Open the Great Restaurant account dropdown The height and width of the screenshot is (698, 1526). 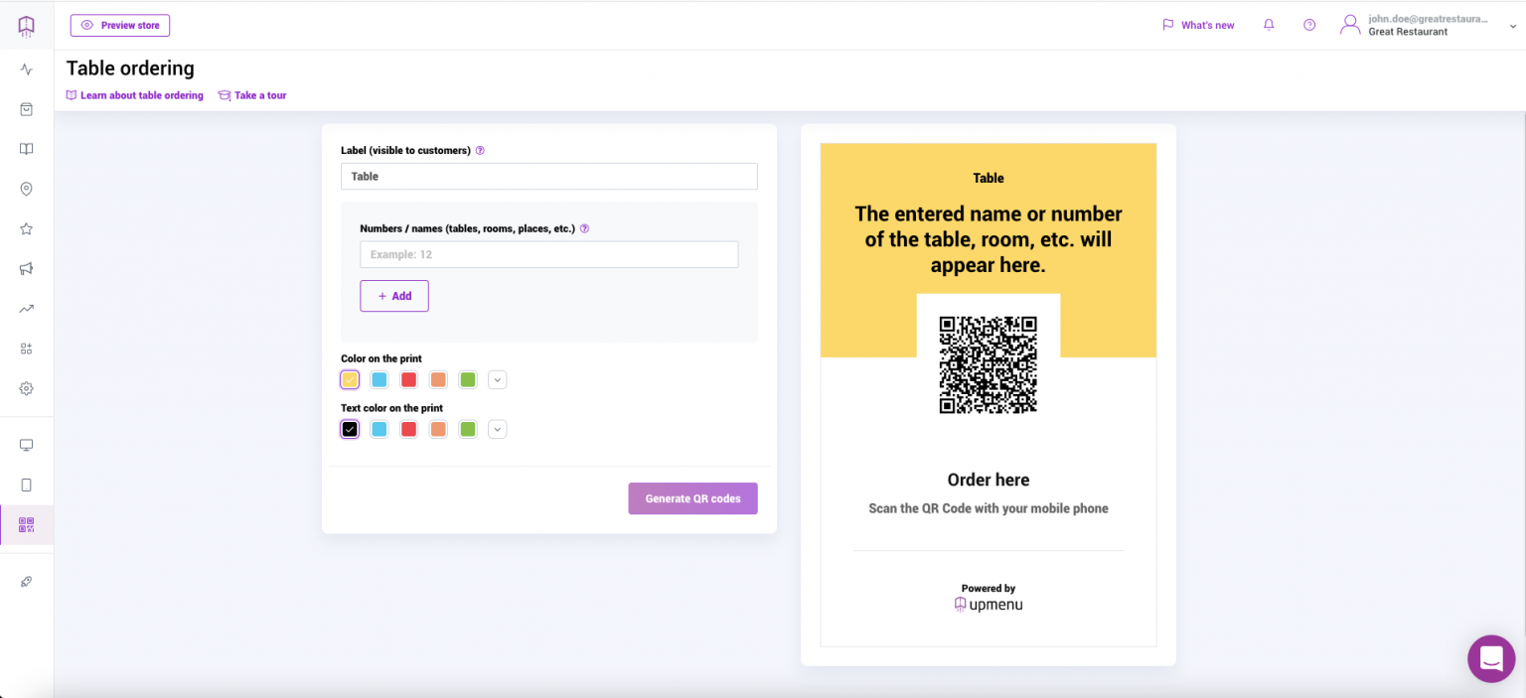1429,25
